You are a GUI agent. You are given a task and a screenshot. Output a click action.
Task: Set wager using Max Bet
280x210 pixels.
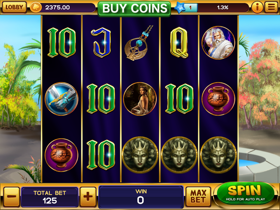coord(198,197)
